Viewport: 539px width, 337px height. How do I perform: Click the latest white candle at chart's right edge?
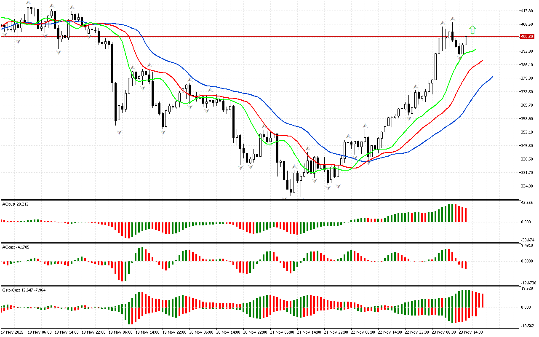466,40
